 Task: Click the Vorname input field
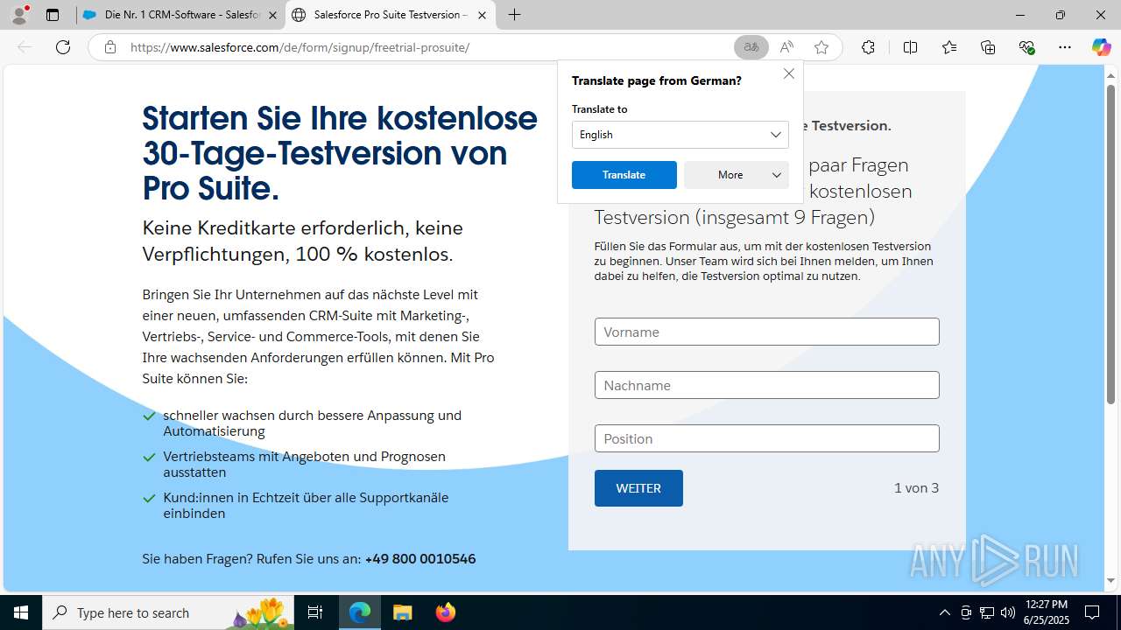click(767, 332)
